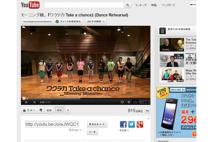Flag the video with the flag icon
Viewport: 213px width, 142px height.
[68, 110]
